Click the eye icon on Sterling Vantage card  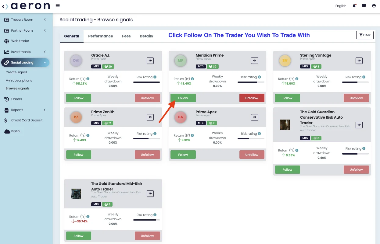(x=359, y=61)
